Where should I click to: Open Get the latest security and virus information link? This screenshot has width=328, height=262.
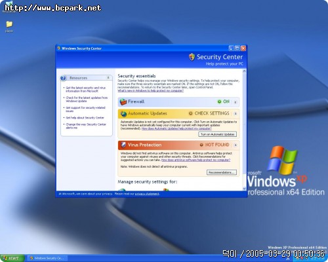pyautogui.click(x=86, y=89)
